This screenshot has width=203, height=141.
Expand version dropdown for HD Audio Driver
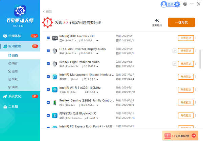tap(98, 54)
